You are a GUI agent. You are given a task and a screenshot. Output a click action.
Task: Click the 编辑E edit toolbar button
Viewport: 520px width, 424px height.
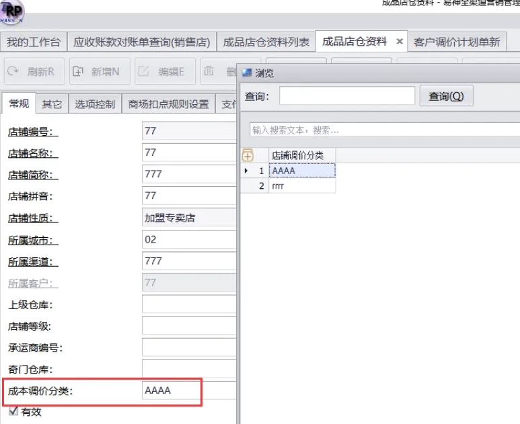[x=165, y=71]
